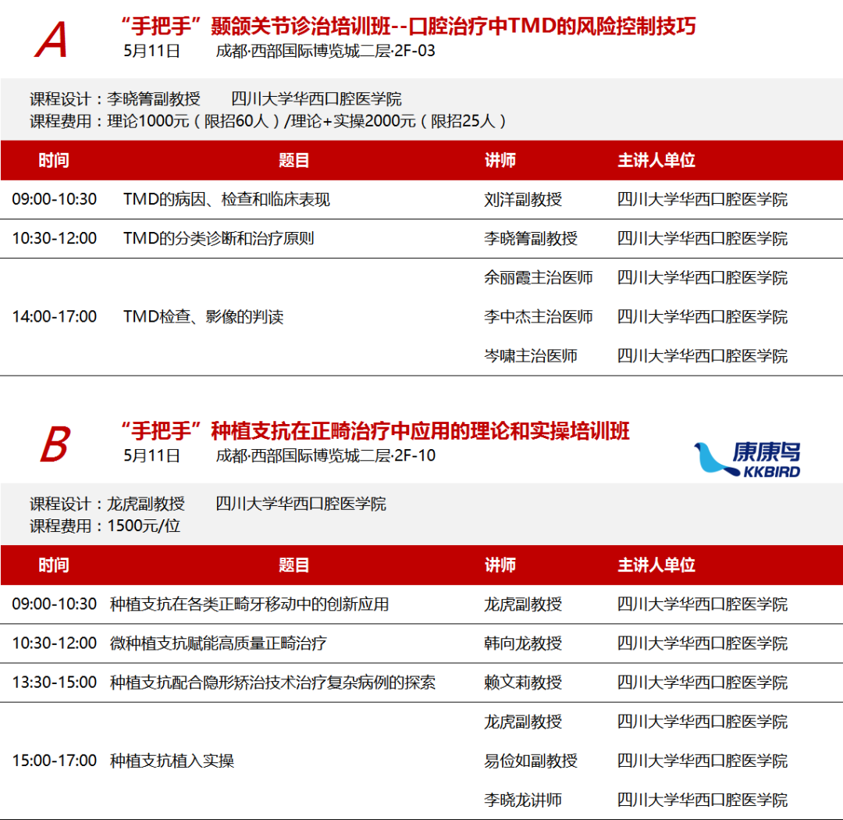
Task: Click 题目 header in table A
Action: pos(294,160)
